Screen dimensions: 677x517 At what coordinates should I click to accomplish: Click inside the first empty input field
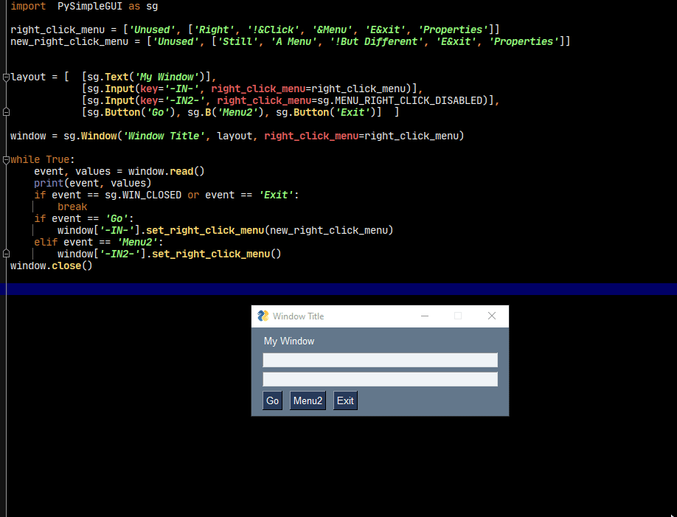[380, 360]
